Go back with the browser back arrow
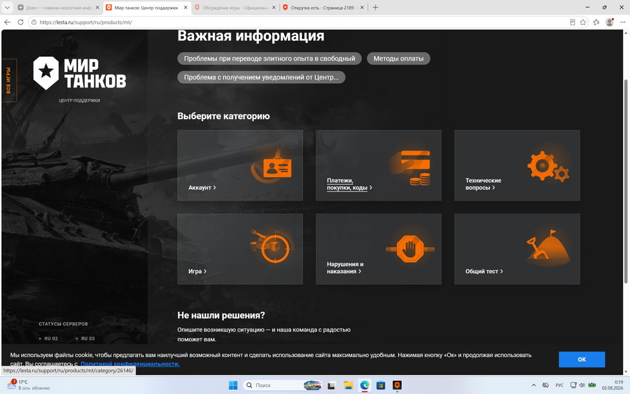This screenshot has width=630, height=394. (7, 22)
